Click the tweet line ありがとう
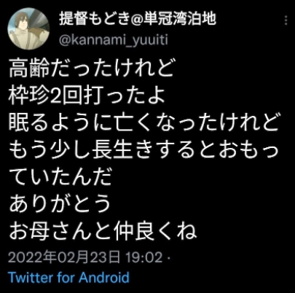This screenshot has width=295, height=293. coord(60,203)
